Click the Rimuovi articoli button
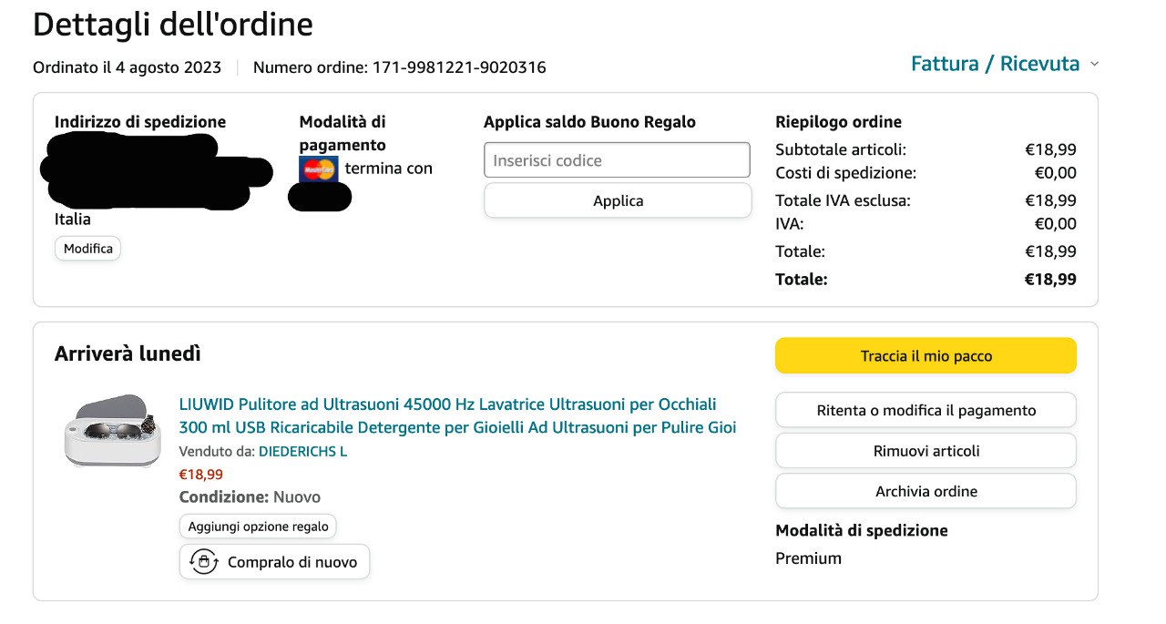Image resolution: width=1166 pixels, height=624 pixels. 926,451
